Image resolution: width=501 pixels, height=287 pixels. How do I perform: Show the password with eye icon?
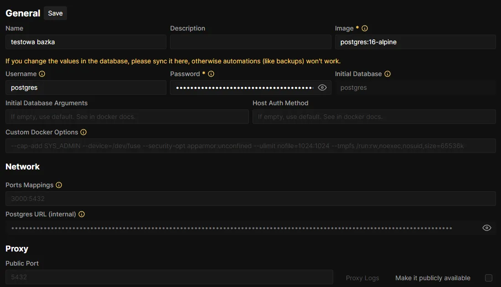(322, 87)
